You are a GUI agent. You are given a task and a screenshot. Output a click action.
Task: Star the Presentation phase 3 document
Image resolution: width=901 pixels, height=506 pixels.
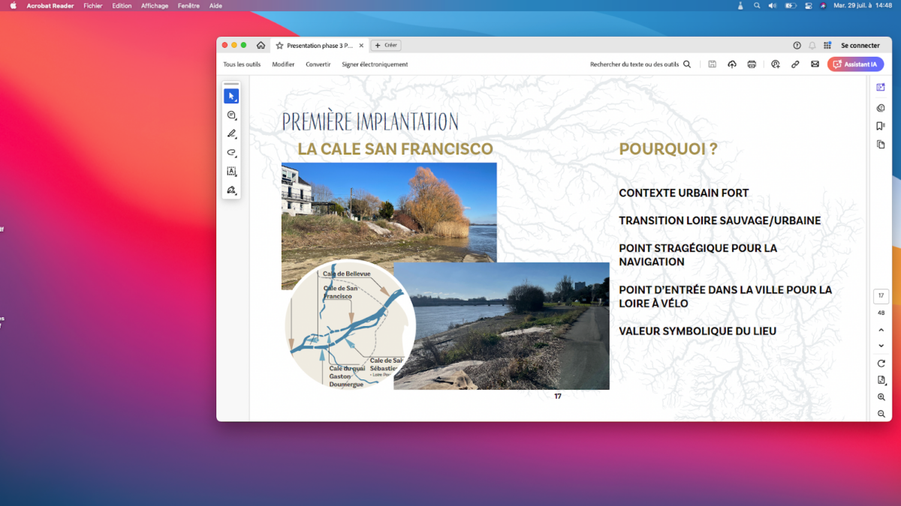279,46
